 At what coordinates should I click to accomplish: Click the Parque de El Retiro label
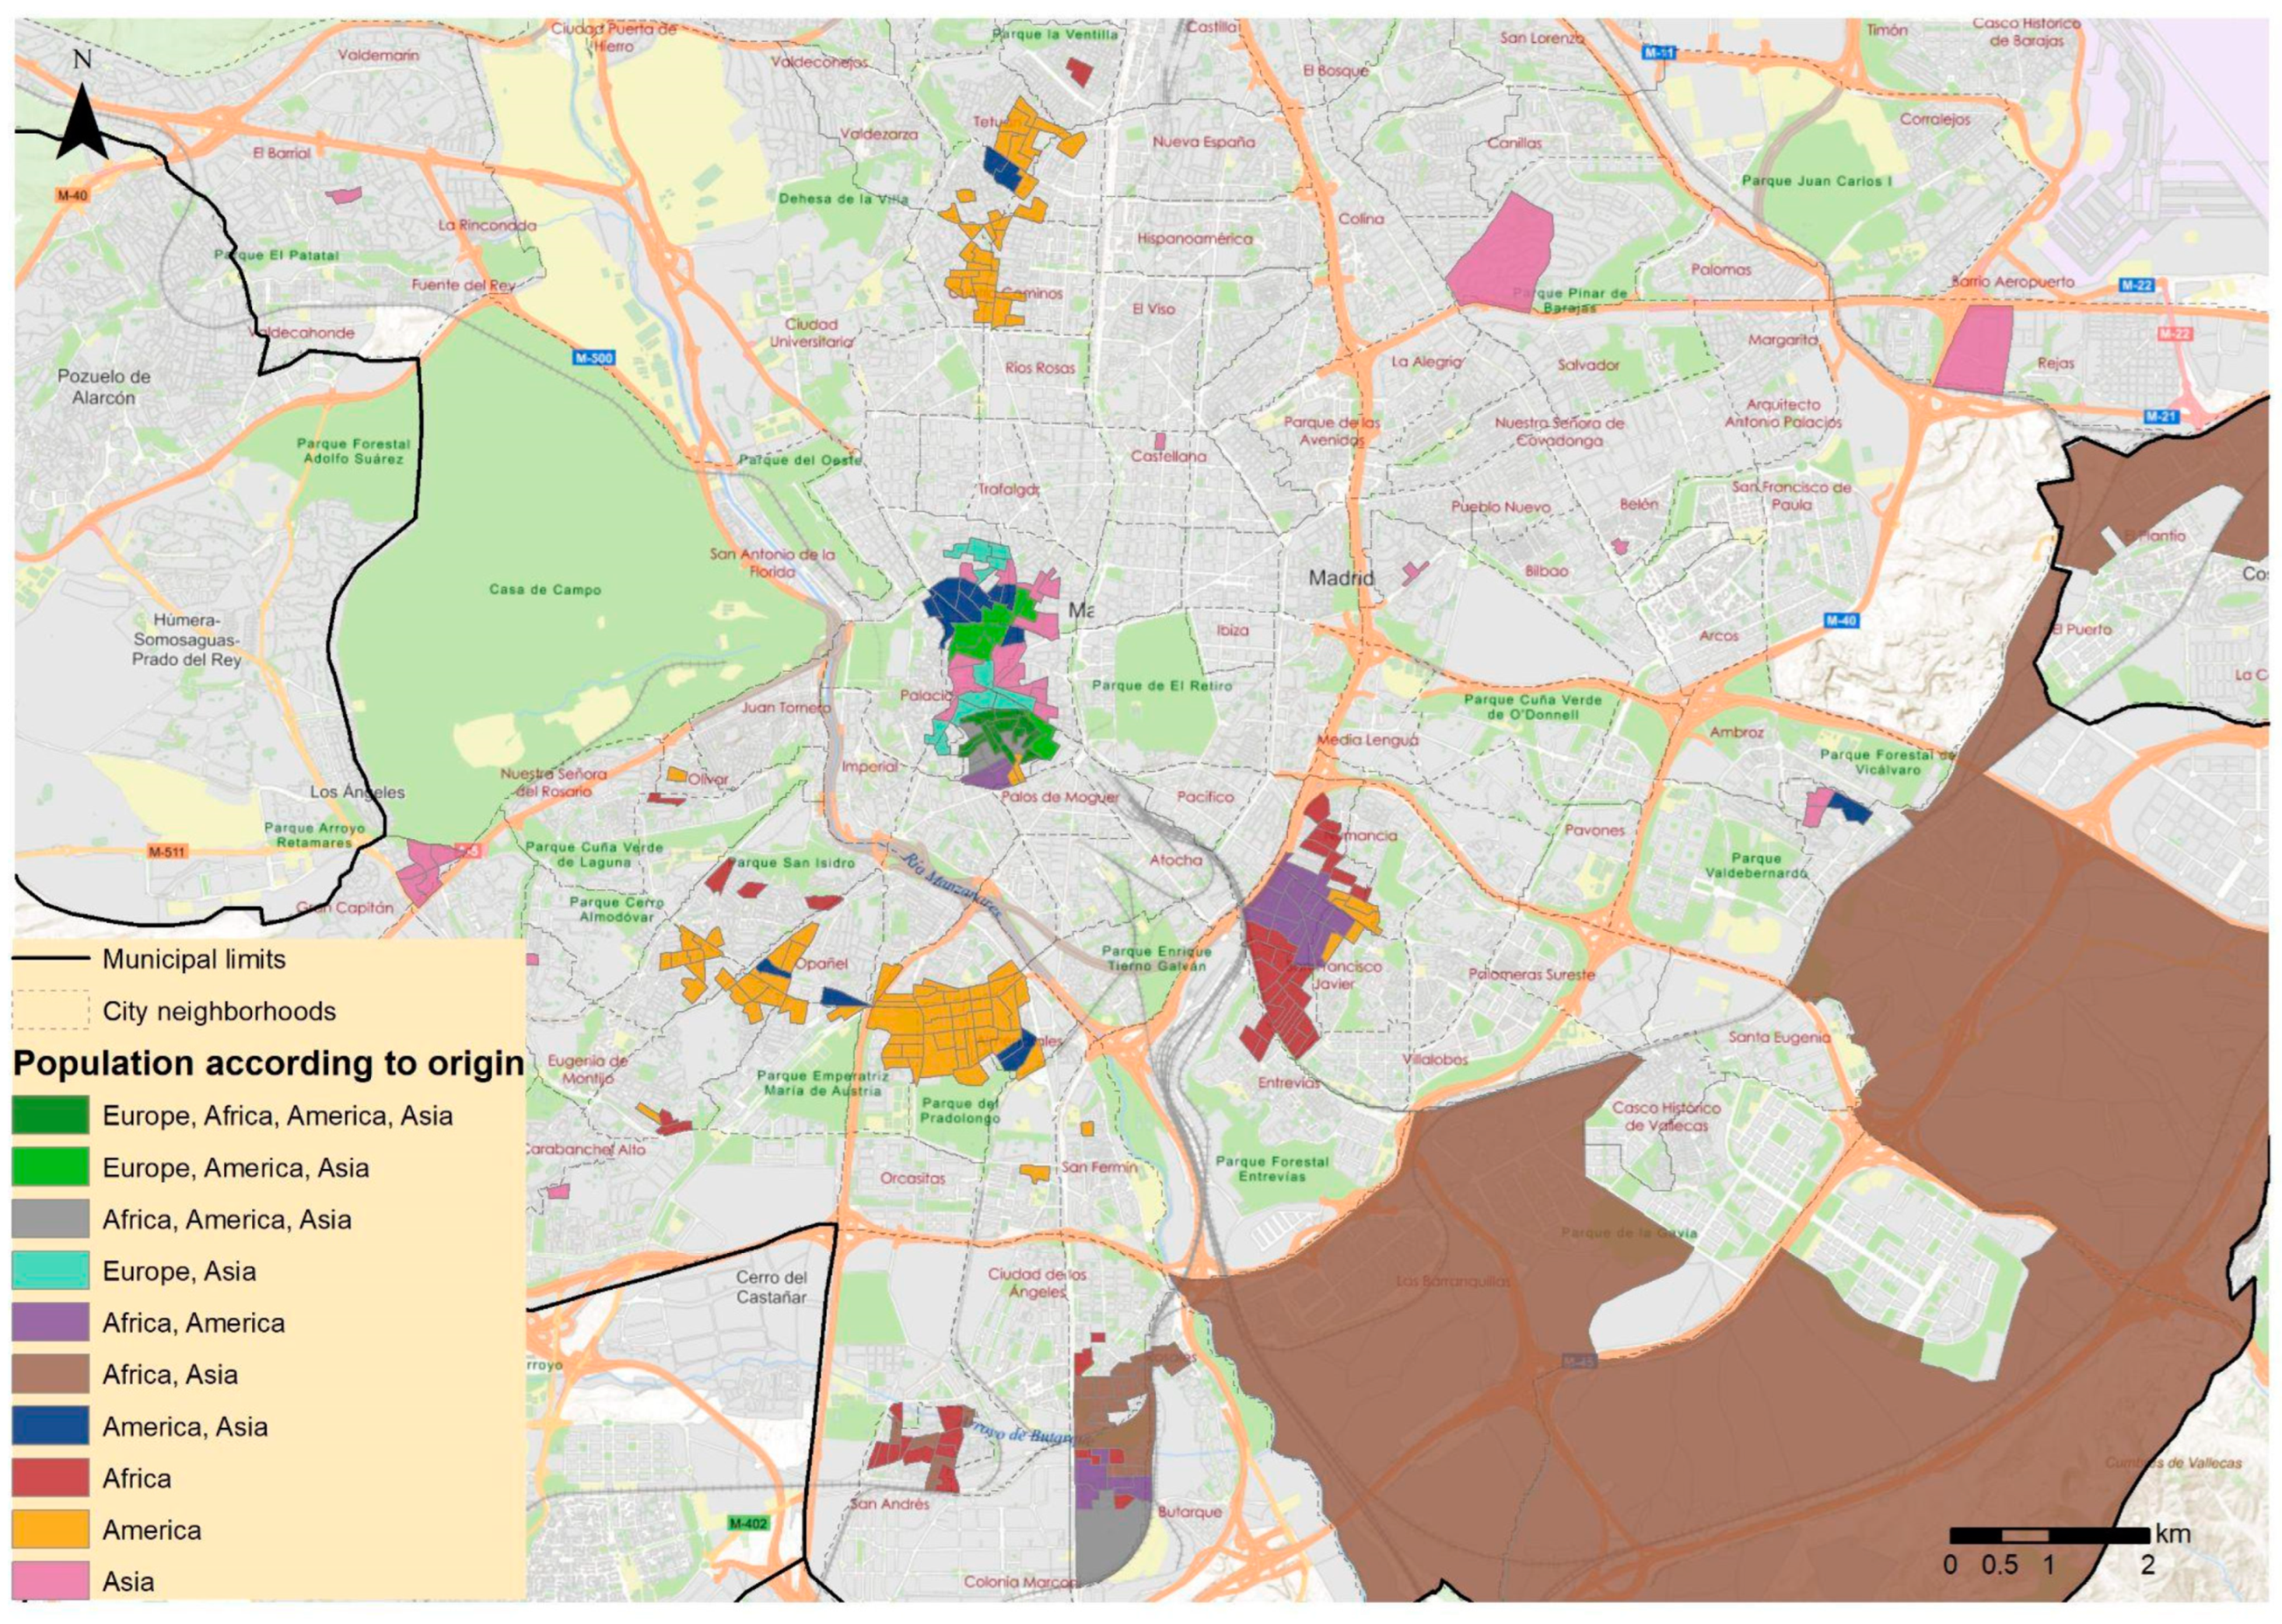[x=1161, y=686]
